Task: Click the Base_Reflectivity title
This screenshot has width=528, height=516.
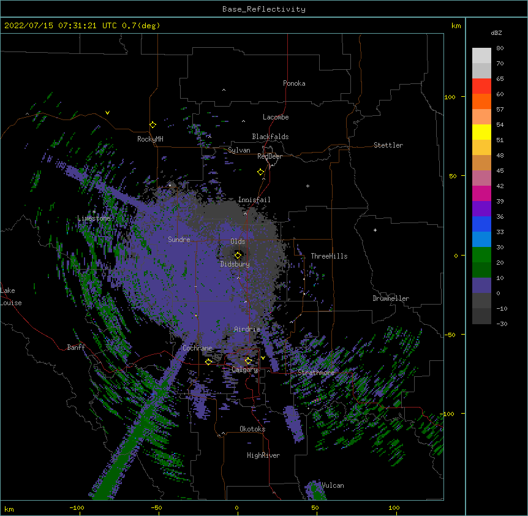Action: [x=264, y=9]
